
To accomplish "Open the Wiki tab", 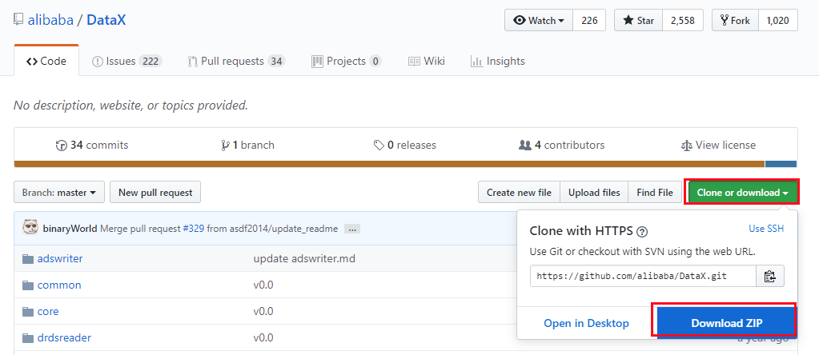I will coord(427,61).
